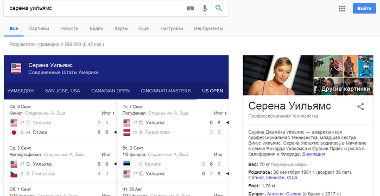
Task: Click the Japan flag beside Н. Осака
Action: tap(14, 132)
